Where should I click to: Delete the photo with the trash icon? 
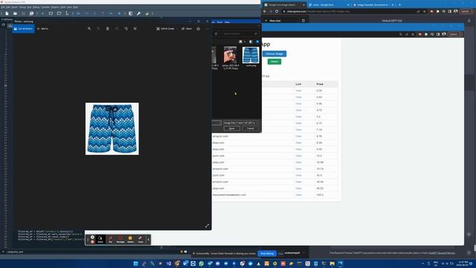(x=107, y=28)
